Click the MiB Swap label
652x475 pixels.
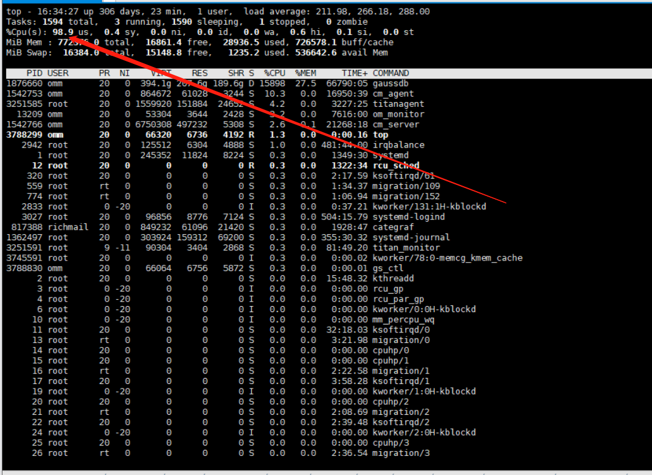(26, 53)
